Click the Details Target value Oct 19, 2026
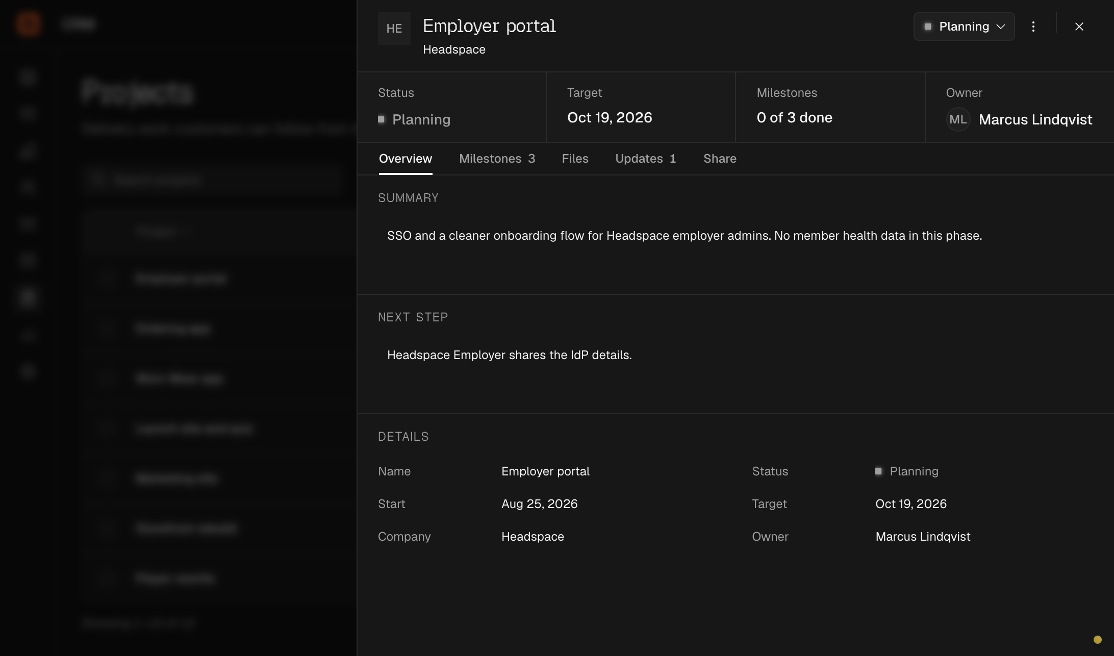 click(x=911, y=504)
